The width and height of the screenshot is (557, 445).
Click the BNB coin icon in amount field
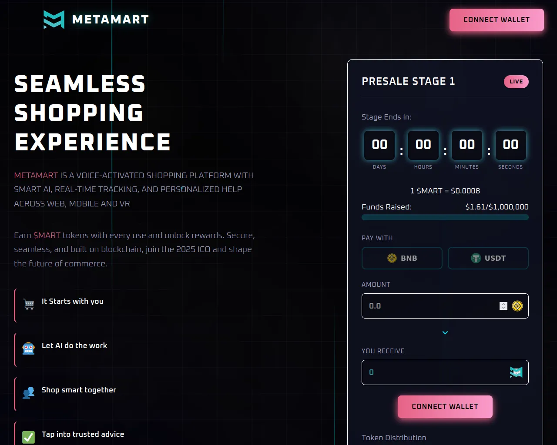[x=517, y=306]
